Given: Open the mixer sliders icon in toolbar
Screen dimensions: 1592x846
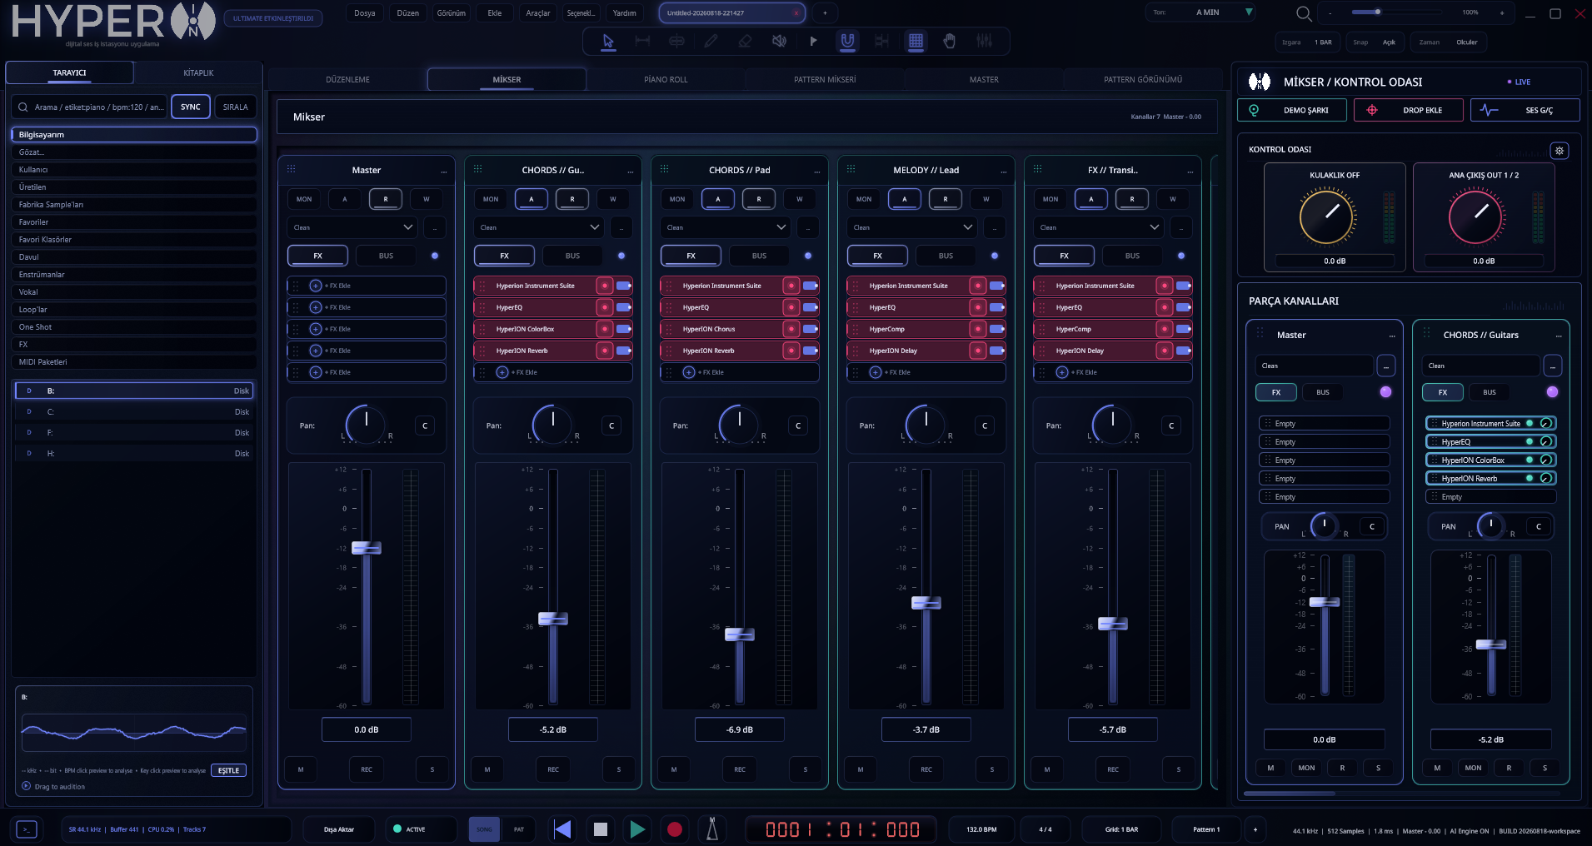Looking at the screenshot, I should (984, 41).
